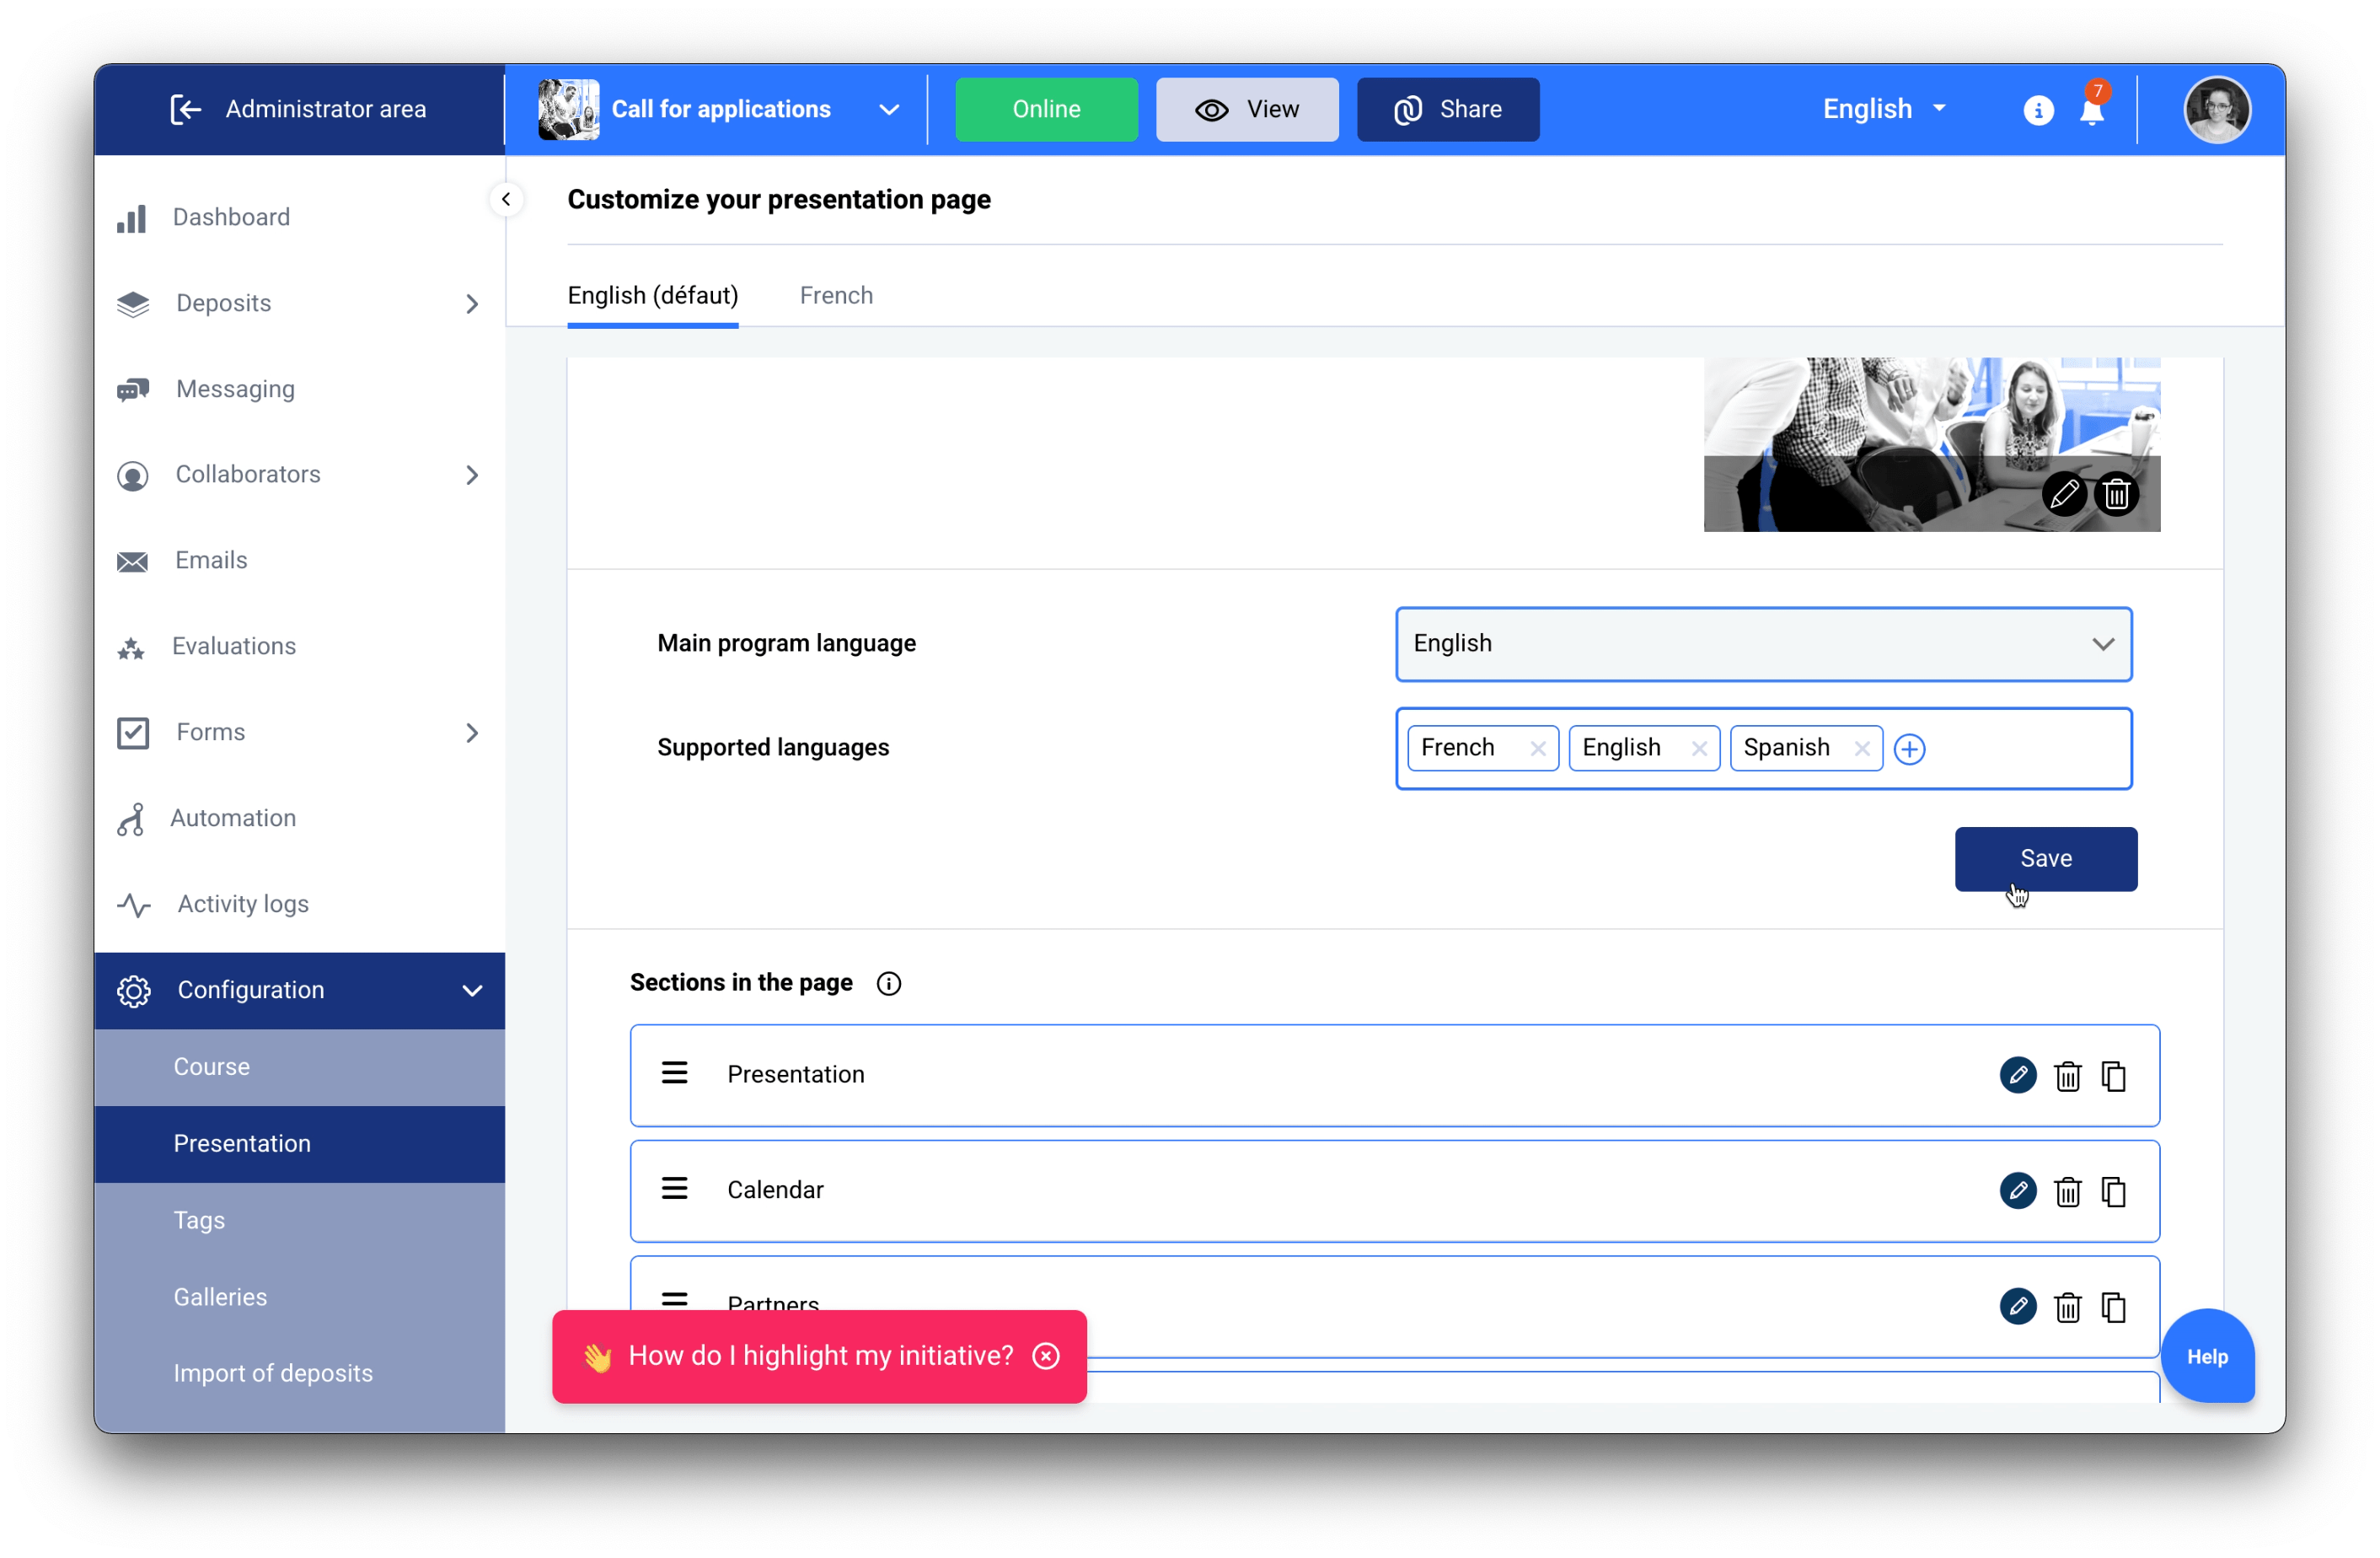The image size is (2380, 1558).
Task: Open the info icon in top bar
Action: coord(2037,110)
